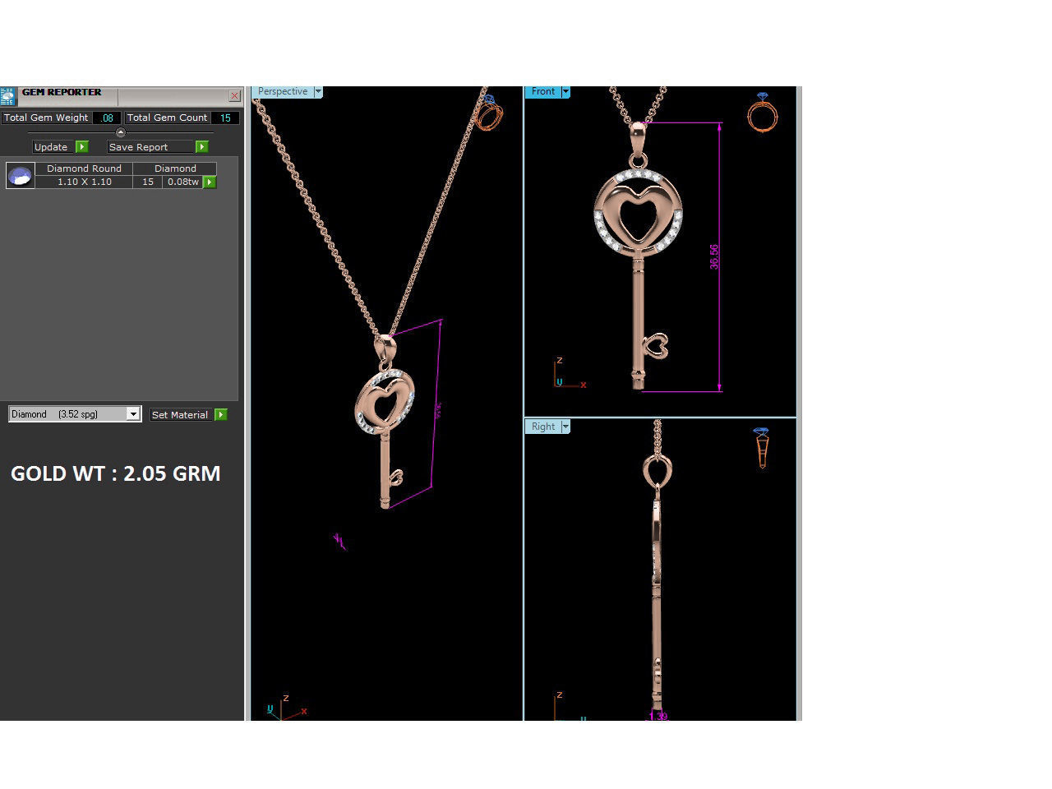Select the round diamond gem thumbnail
The image size is (1052, 789).
point(20,175)
